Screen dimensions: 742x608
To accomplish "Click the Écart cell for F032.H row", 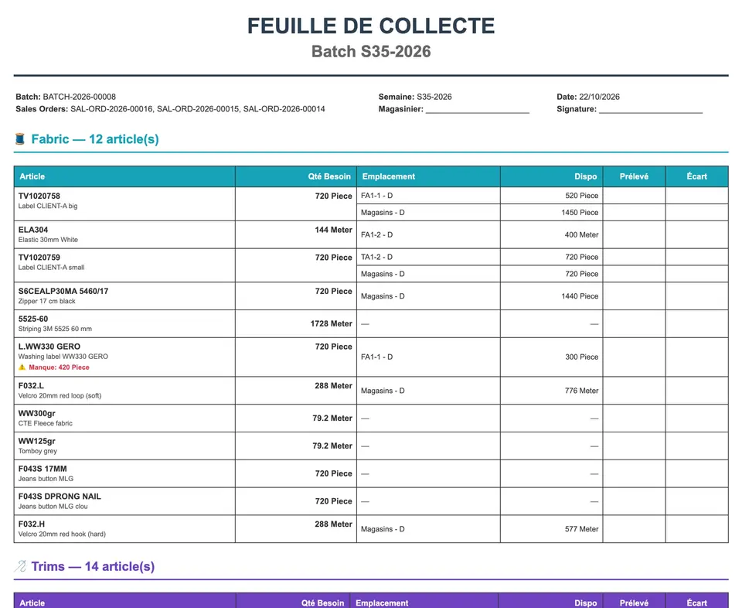I will coord(696,529).
